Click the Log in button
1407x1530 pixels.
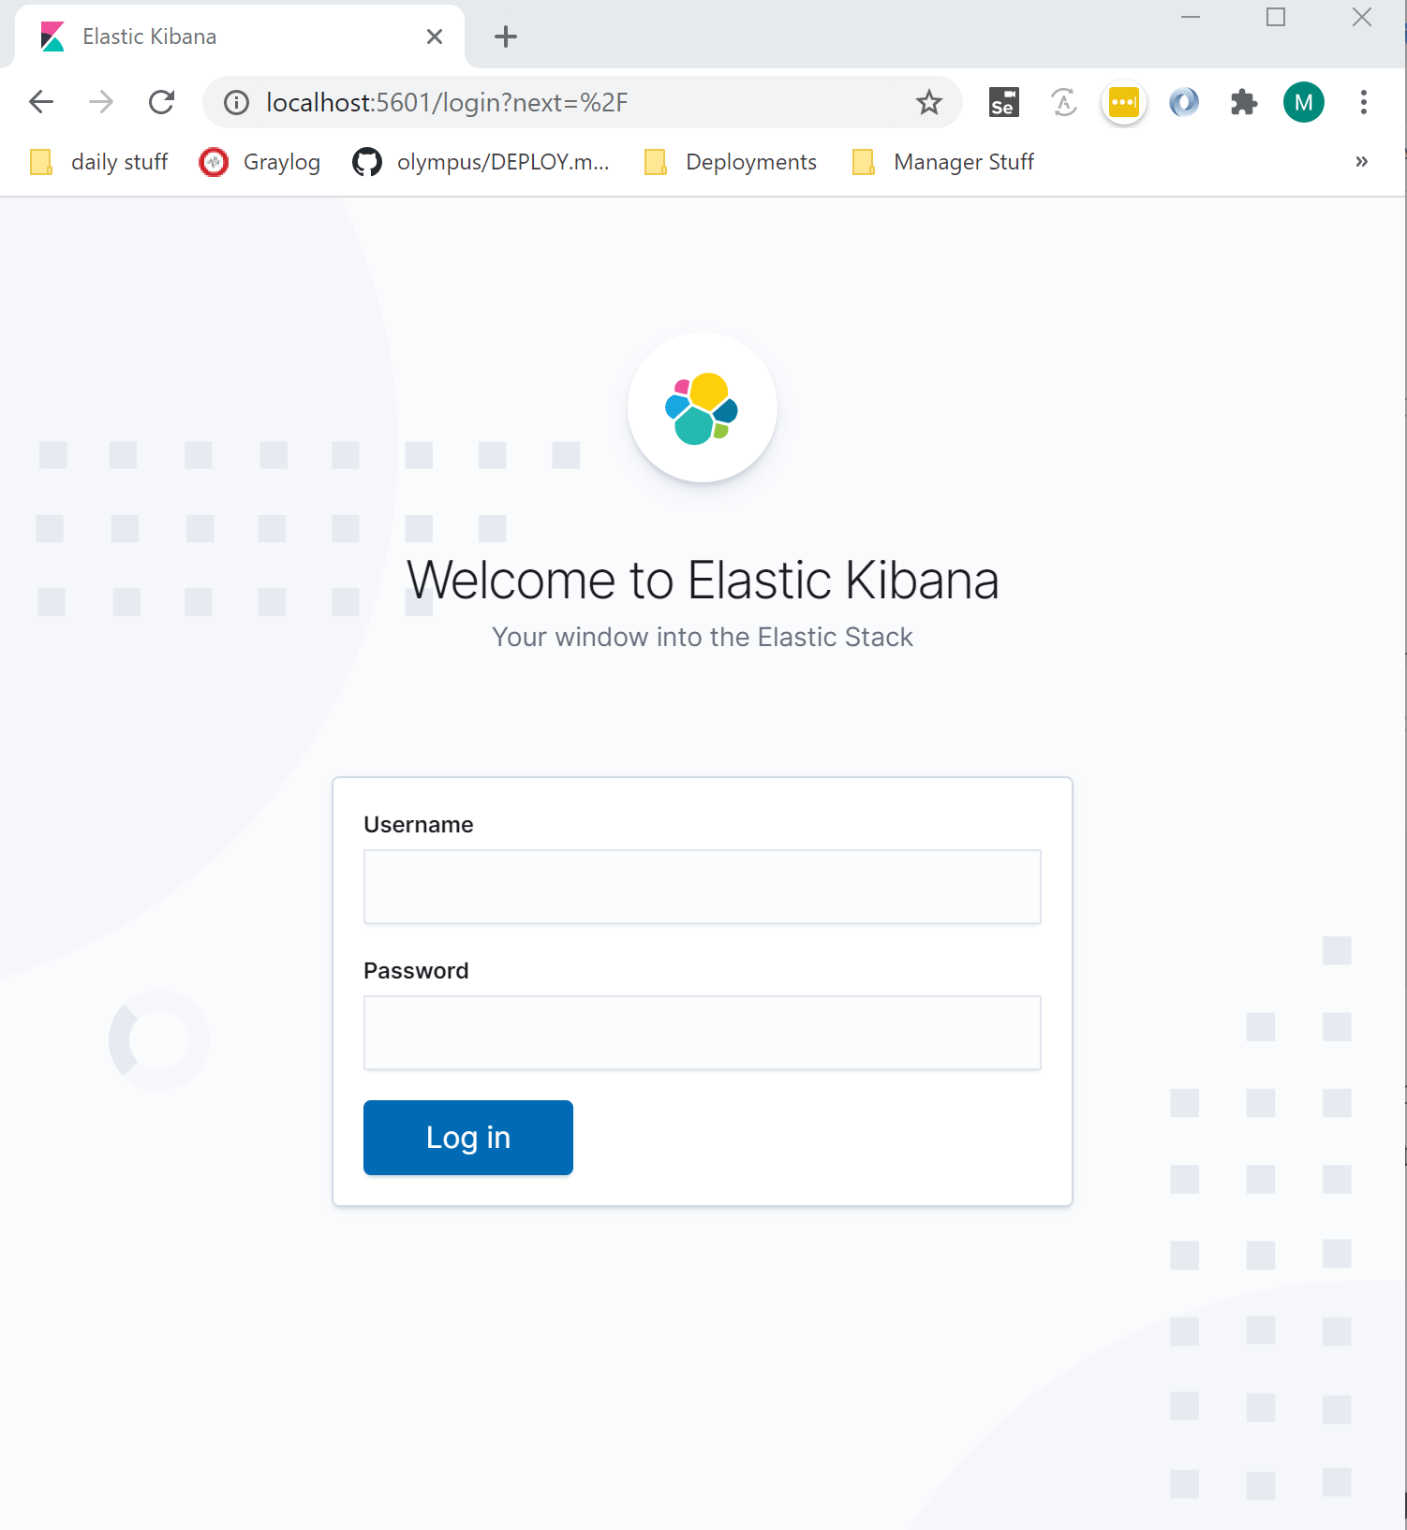467,1138
